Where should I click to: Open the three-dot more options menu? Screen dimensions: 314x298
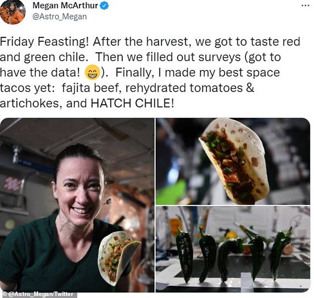[x=306, y=5]
